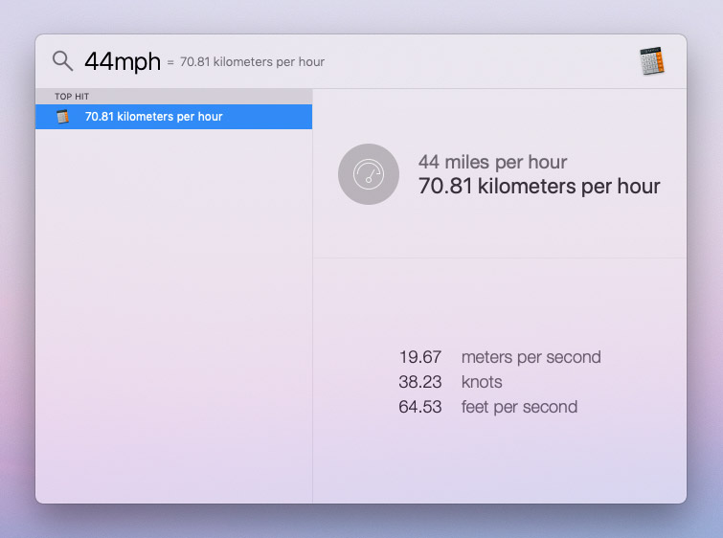Click the large 70.81 kilometers per hour result

(539, 187)
